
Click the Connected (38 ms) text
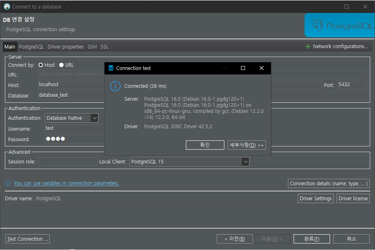pyautogui.click(x=145, y=86)
